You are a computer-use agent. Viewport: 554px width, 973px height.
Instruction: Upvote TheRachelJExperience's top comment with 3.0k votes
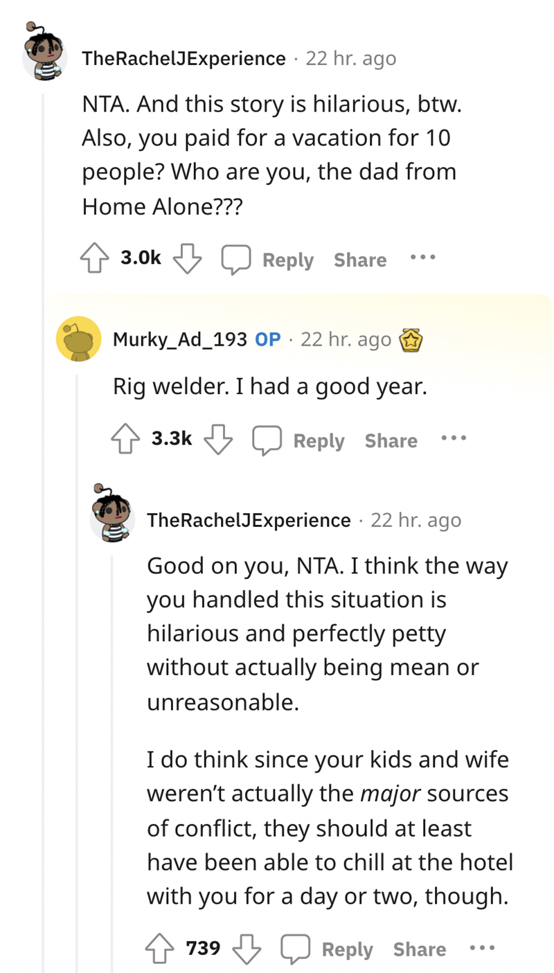click(96, 259)
